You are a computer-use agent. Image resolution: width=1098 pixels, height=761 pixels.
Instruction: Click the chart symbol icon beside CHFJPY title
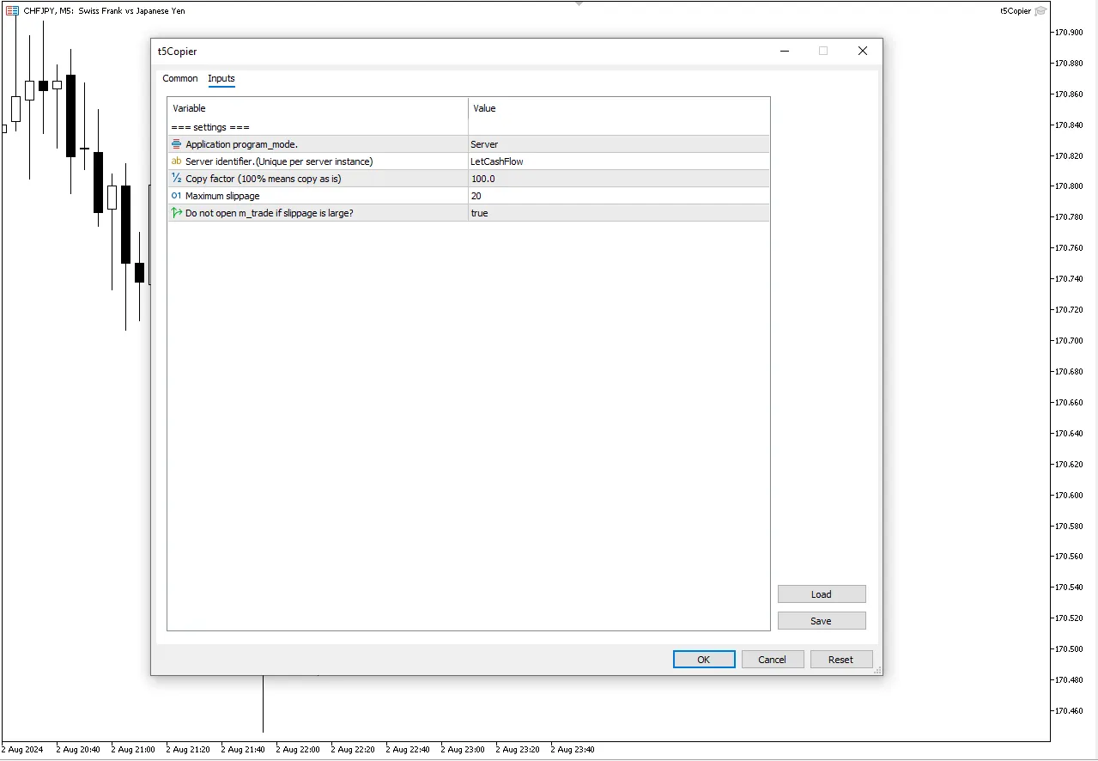coord(13,11)
